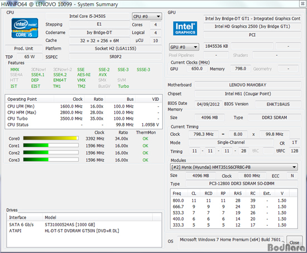The width and height of the screenshot is (307, 253).
Task: Click the SSPEC value SR0P2
Action: tap(116, 57)
